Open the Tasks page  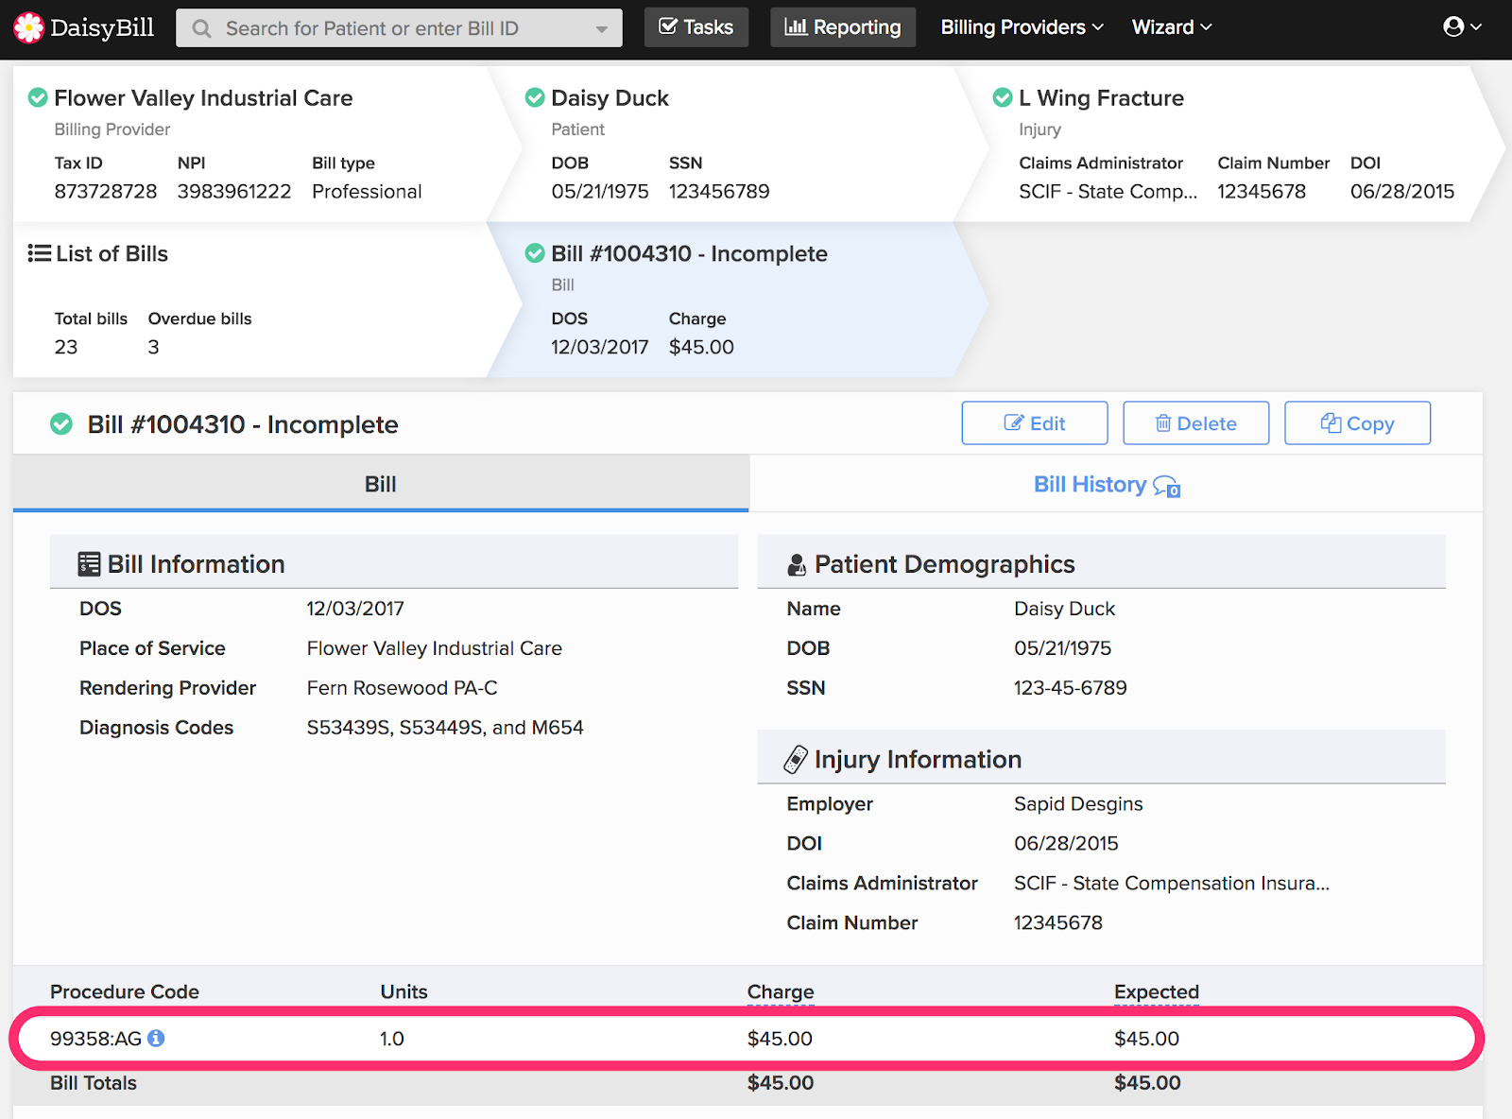tap(696, 27)
